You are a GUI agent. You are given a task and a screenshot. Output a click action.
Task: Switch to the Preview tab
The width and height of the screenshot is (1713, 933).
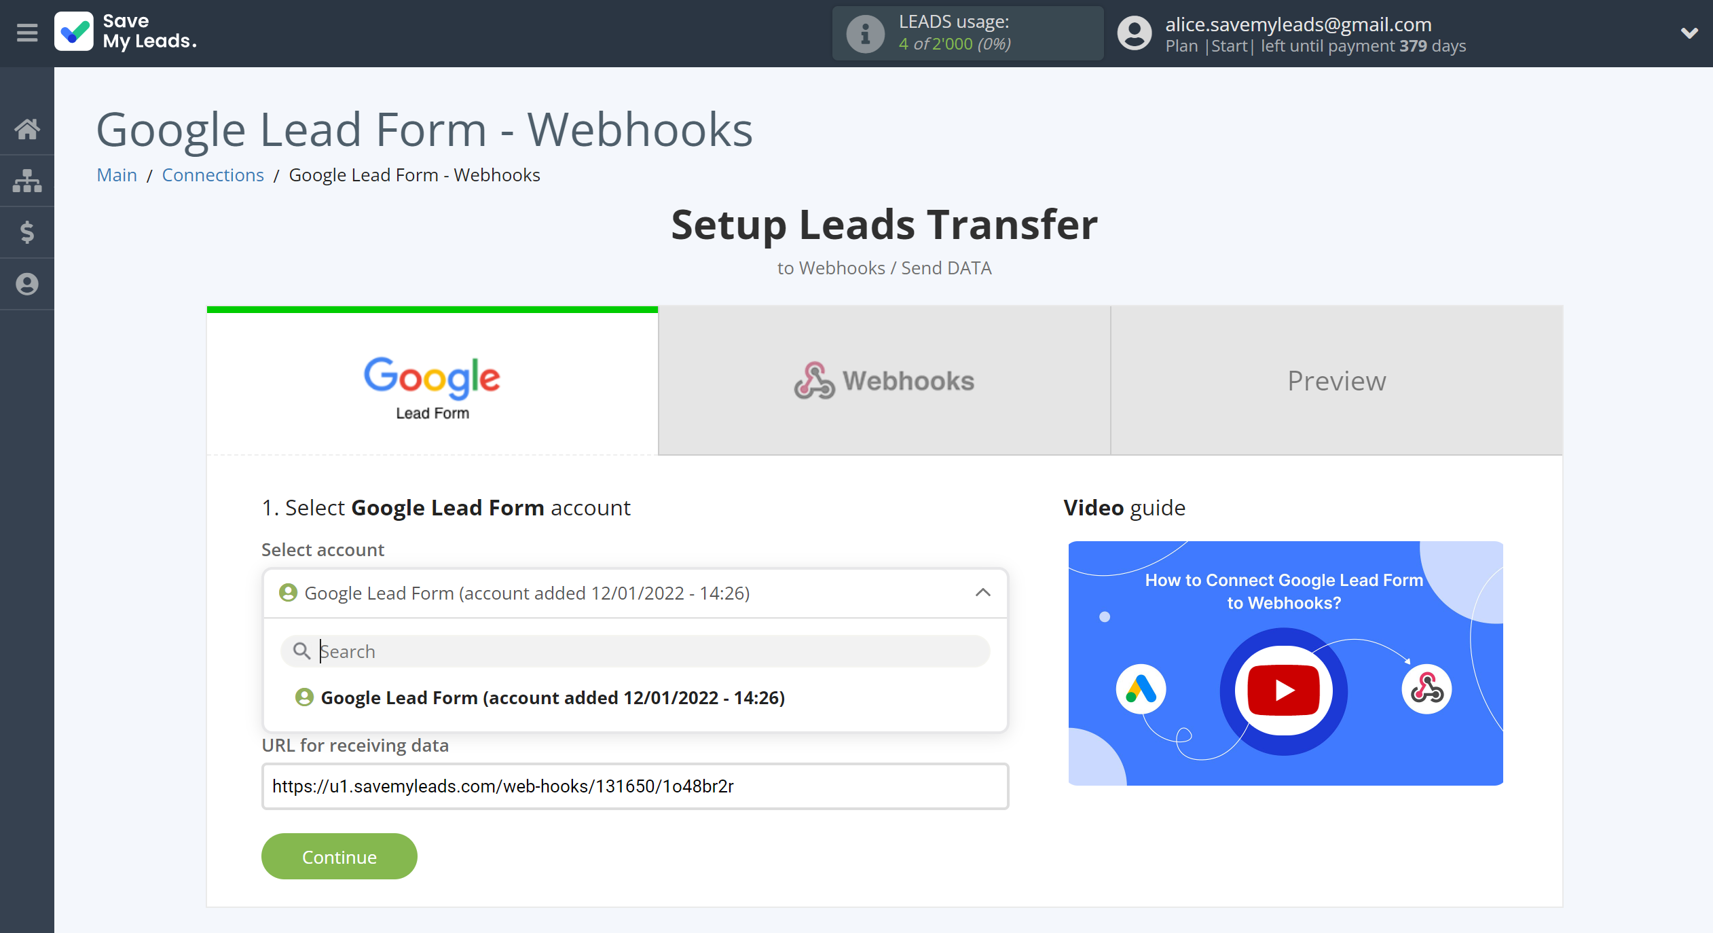click(1336, 380)
